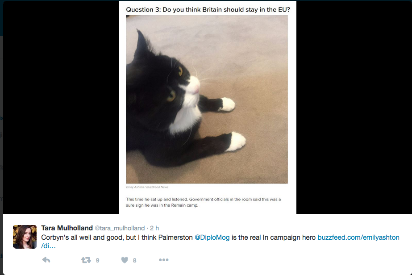The image size is (412, 275).
Task: Click the black-and-white cat photo
Action: click(x=207, y=100)
